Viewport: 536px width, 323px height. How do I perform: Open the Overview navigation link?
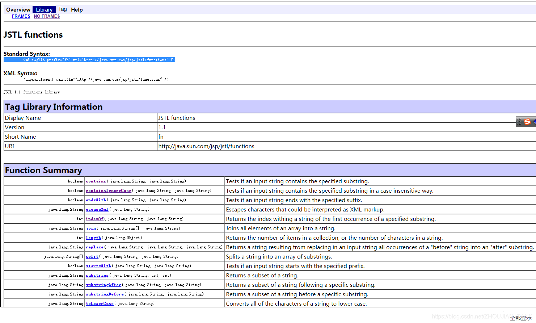click(x=18, y=10)
